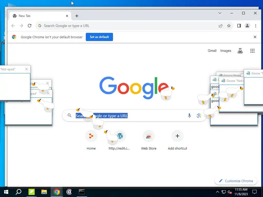Click Set as default button
This screenshot has width=263, height=197.
pyautogui.click(x=99, y=37)
